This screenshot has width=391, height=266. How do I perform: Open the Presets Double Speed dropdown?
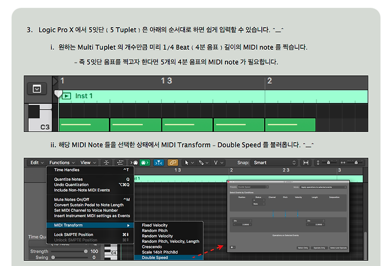253,187
